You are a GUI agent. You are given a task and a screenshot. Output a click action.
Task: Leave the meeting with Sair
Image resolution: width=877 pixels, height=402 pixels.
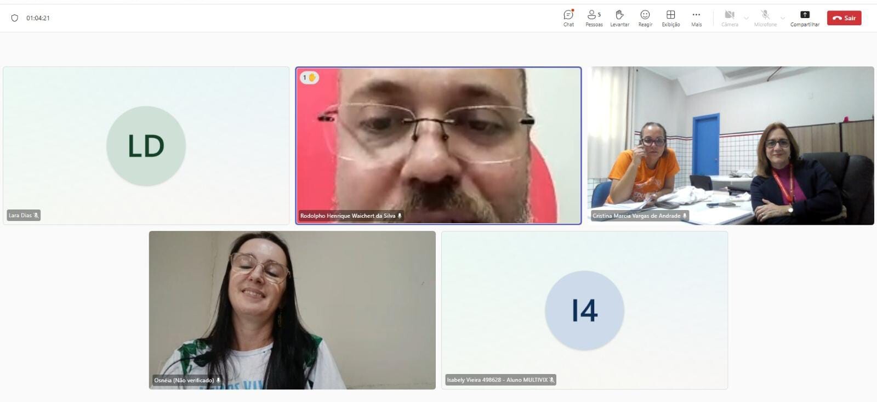click(x=844, y=18)
